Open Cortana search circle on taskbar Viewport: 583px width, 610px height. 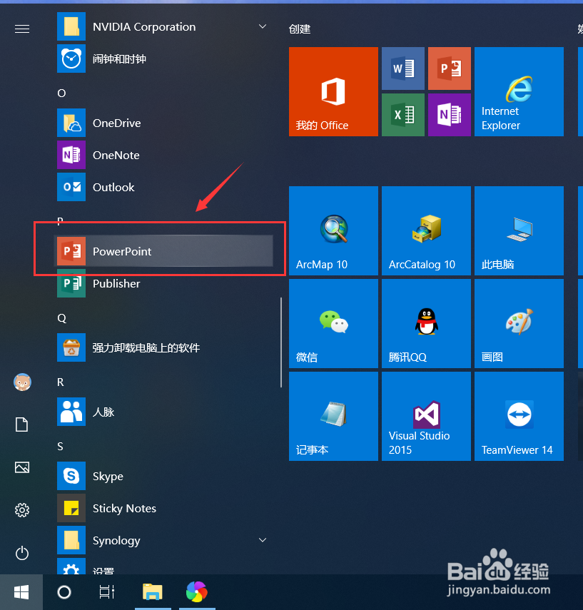tap(64, 592)
